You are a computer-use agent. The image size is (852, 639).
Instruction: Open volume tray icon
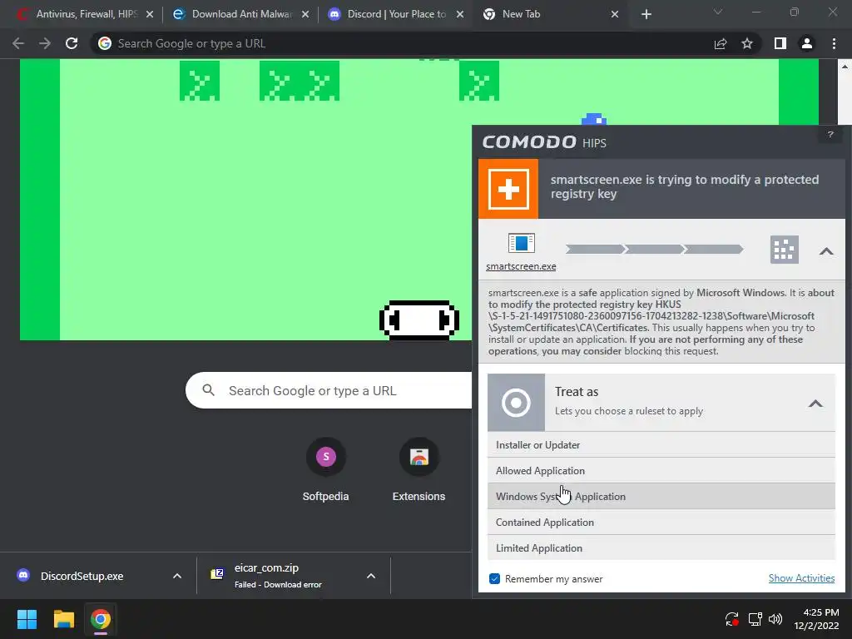(x=775, y=619)
